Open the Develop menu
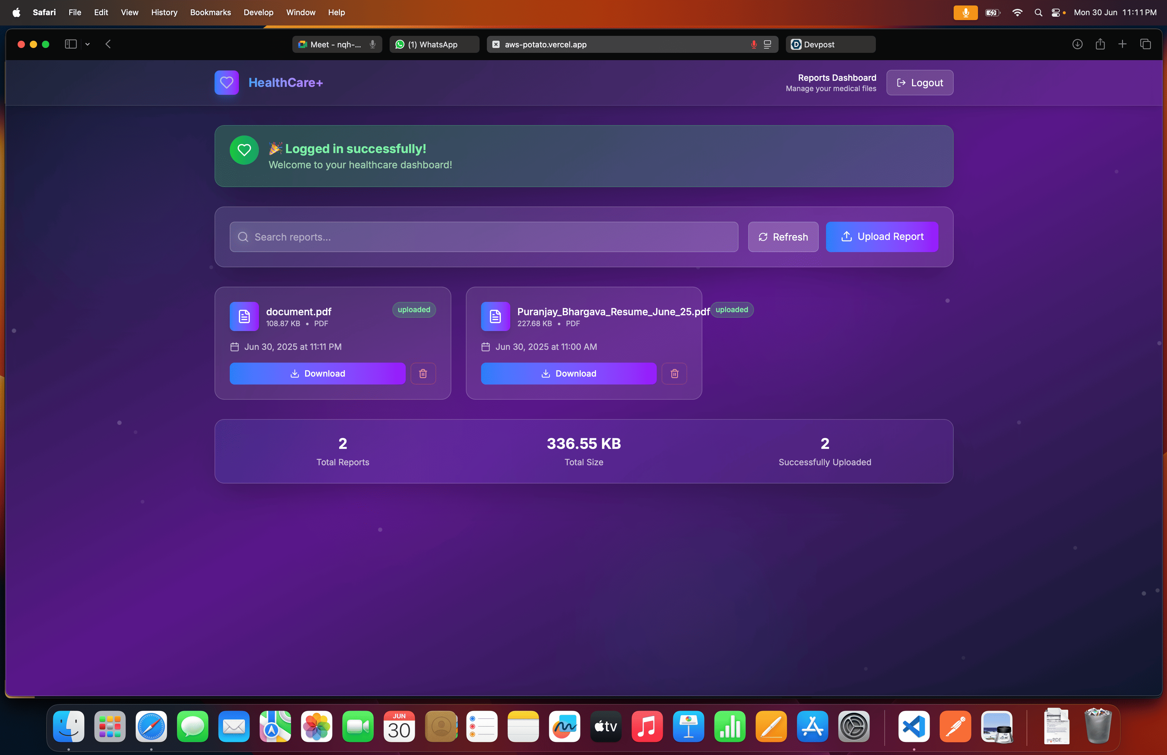This screenshot has height=755, width=1167. coord(258,12)
